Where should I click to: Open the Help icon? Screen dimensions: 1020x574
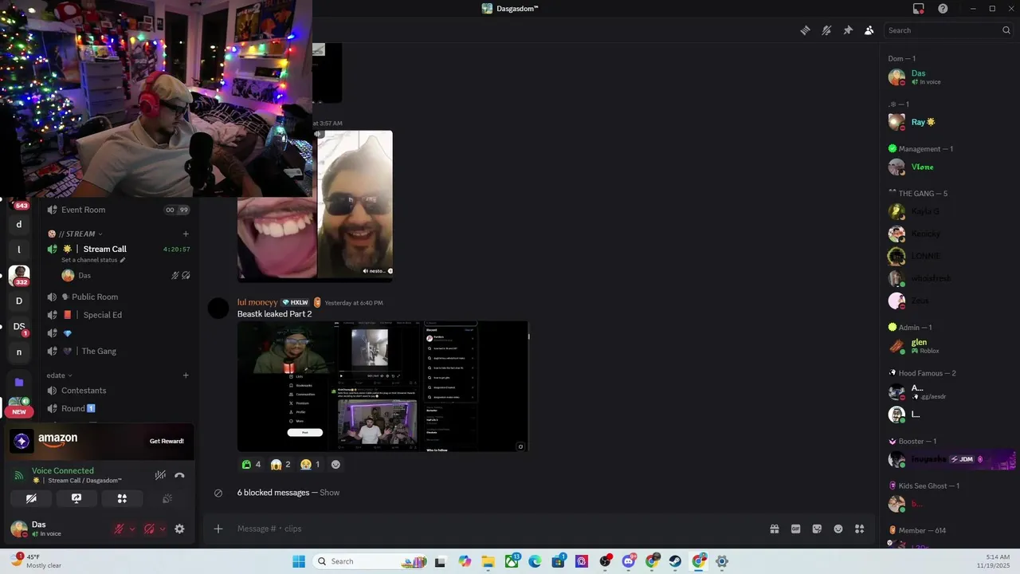tap(943, 9)
